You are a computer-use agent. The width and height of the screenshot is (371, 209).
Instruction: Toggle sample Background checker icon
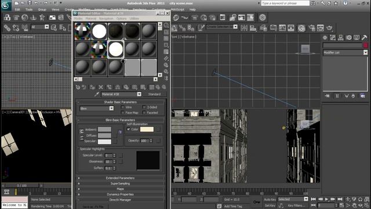point(166,38)
